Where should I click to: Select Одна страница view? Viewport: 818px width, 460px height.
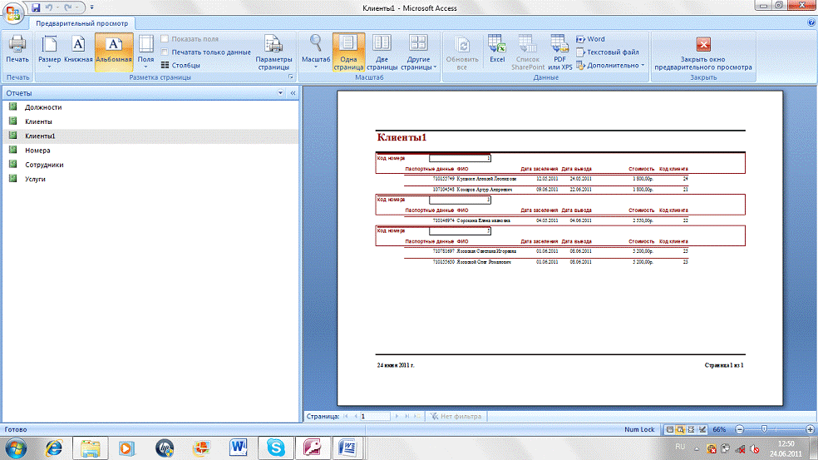[x=348, y=52]
